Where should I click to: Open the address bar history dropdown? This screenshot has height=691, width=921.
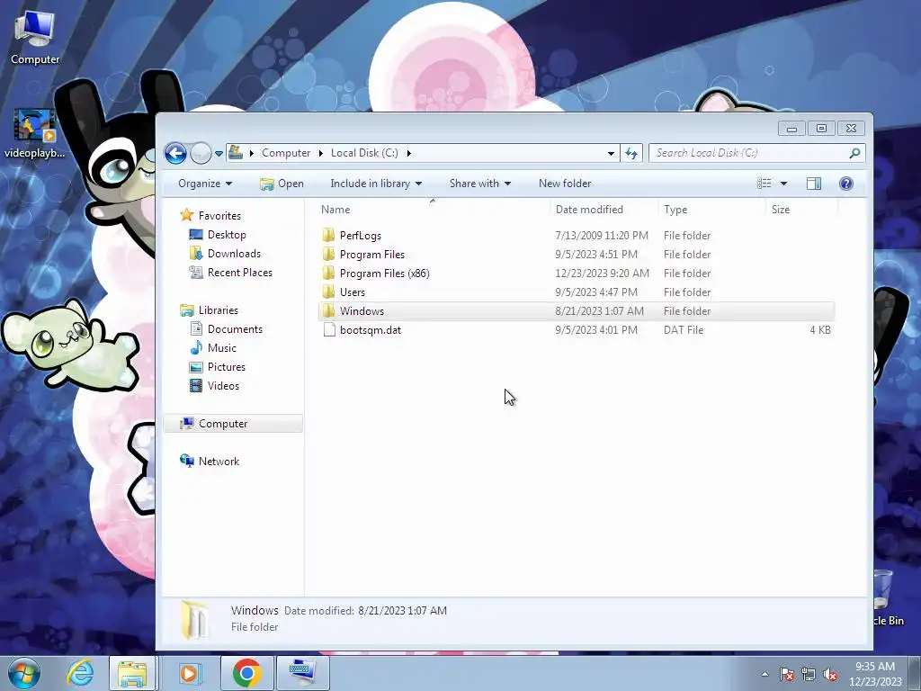coord(611,153)
